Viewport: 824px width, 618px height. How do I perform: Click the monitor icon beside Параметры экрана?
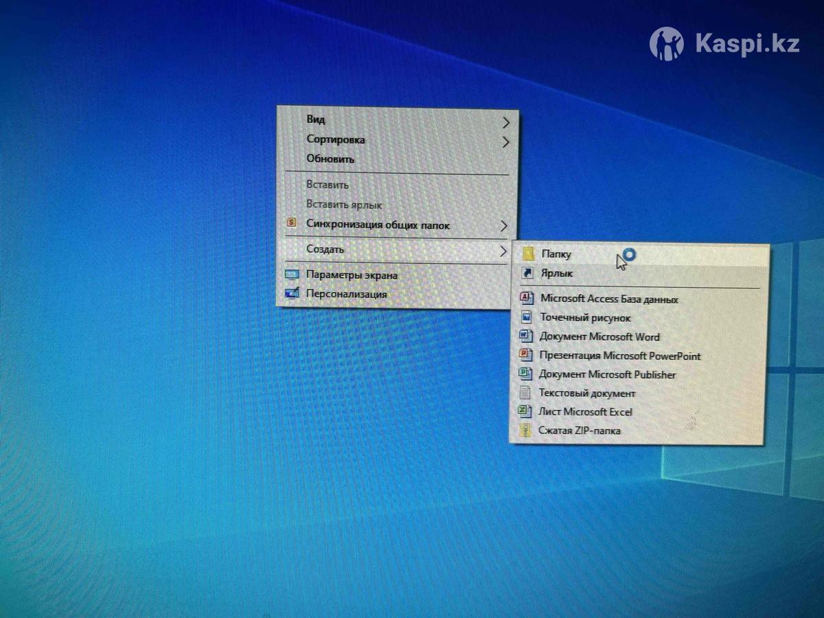293,275
